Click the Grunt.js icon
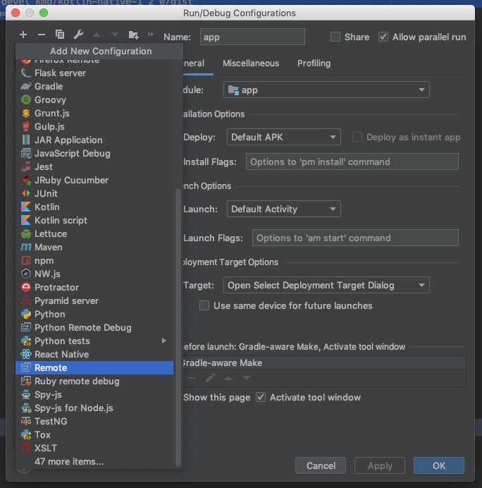This screenshot has width=482, height=488. click(x=26, y=114)
